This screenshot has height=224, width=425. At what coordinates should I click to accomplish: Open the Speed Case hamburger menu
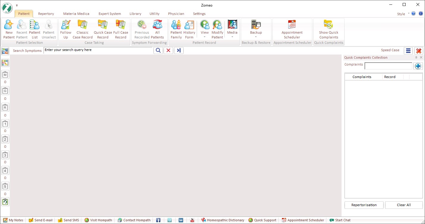point(408,51)
